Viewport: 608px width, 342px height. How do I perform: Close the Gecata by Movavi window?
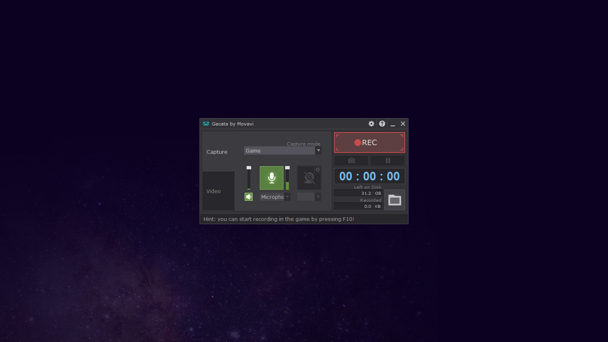pyautogui.click(x=403, y=124)
